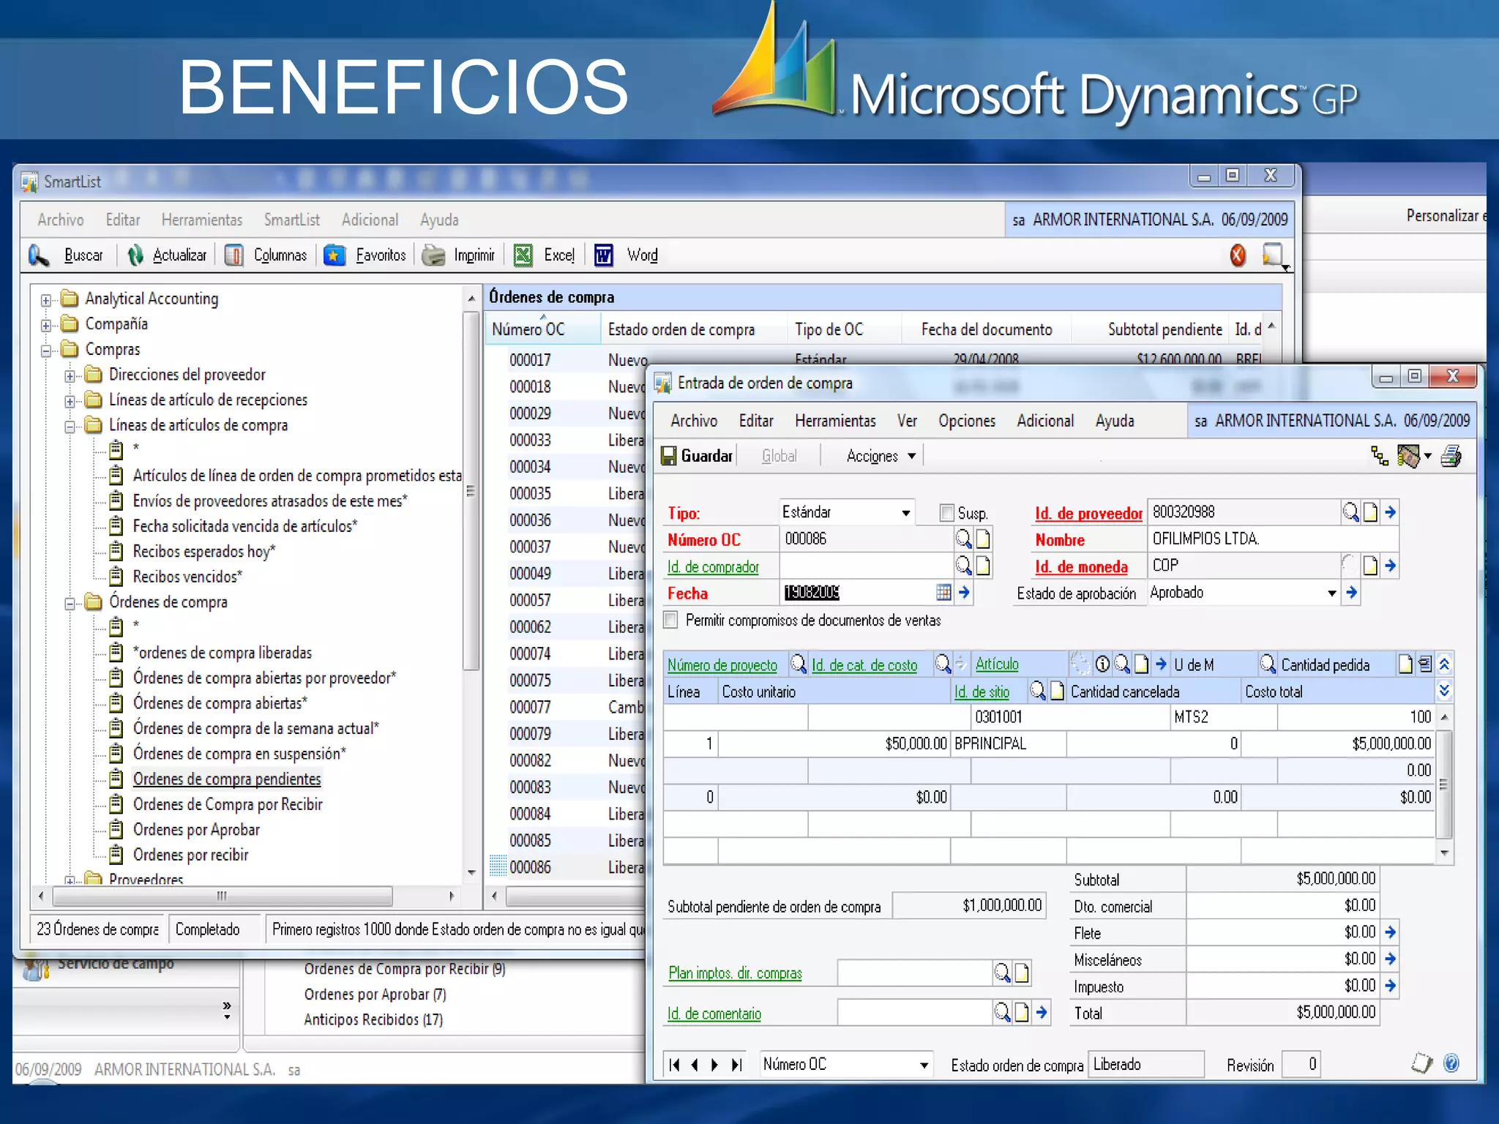
Task: Enable Permitir compromisos de documentos de ventas
Action: (670, 620)
